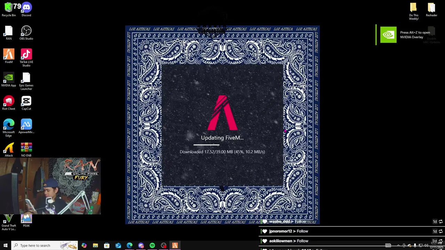Open Outlook from the taskbar

tap(118, 245)
